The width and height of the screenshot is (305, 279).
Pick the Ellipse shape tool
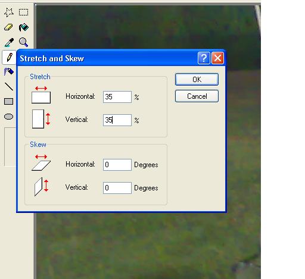coord(9,117)
